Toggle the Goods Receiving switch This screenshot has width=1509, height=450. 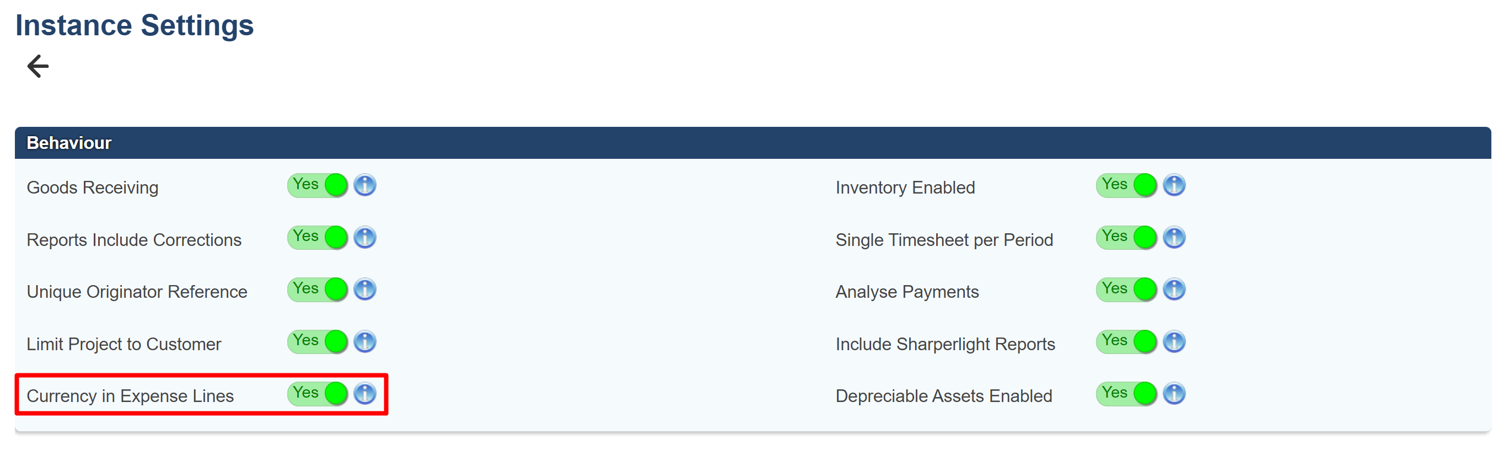318,185
